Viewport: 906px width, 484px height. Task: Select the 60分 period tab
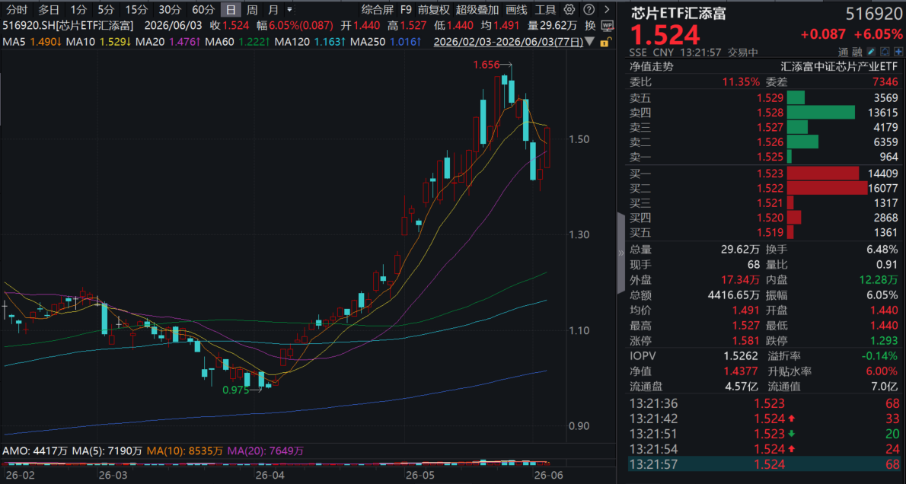pos(203,10)
